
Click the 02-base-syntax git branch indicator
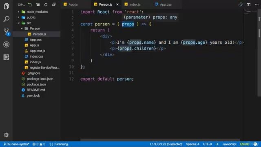point(16,144)
